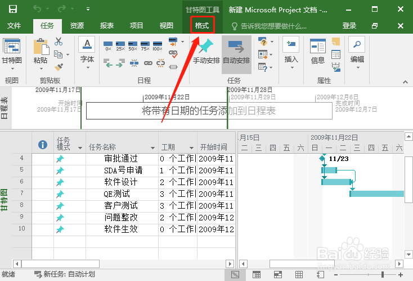This screenshot has width=413, height=281.
Task: Activate the Format Painter brush
Action: point(59,67)
